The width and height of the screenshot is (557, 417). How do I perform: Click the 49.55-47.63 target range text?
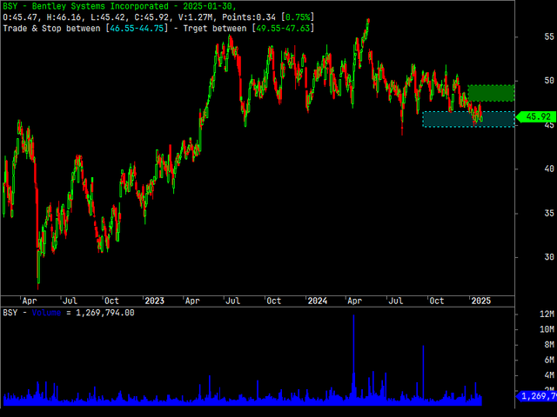283,29
